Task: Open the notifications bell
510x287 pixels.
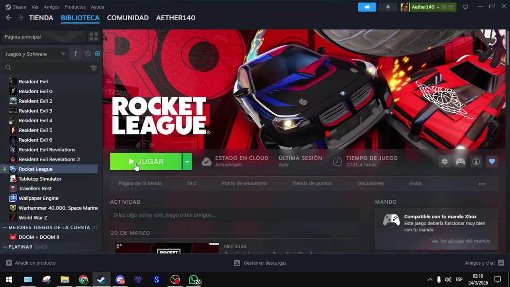Action: [x=388, y=7]
